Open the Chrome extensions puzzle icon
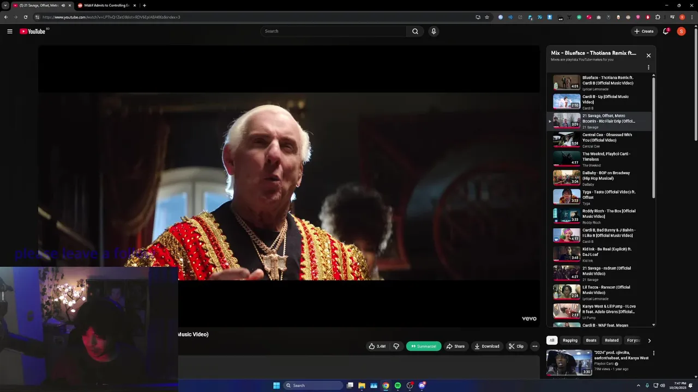 click(x=658, y=17)
